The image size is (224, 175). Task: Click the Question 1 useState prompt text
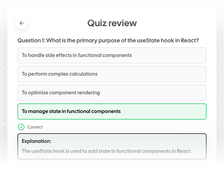108,40
